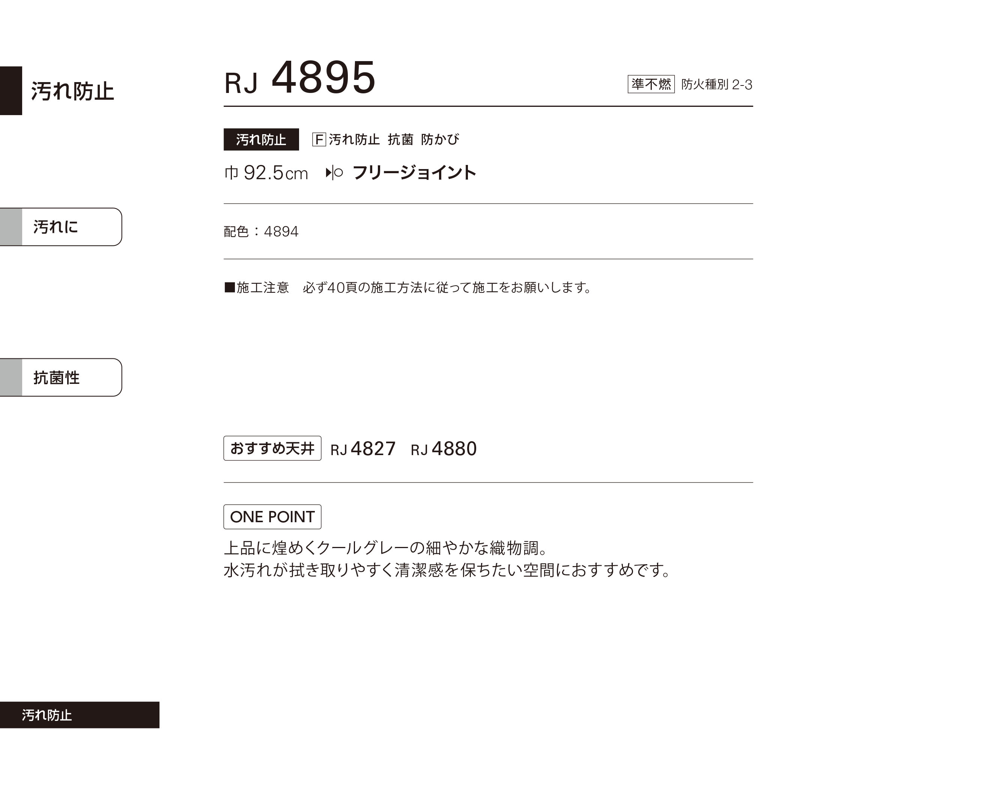Image resolution: width=988 pixels, height=788 pixels.
Task: Click the gray block on 抗菌性 tab
Action: [11, 377]
